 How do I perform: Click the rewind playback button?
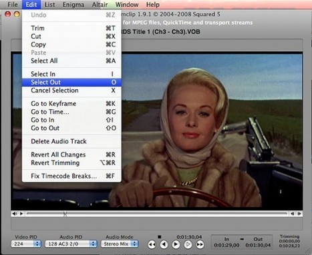[x=152, y=244]
